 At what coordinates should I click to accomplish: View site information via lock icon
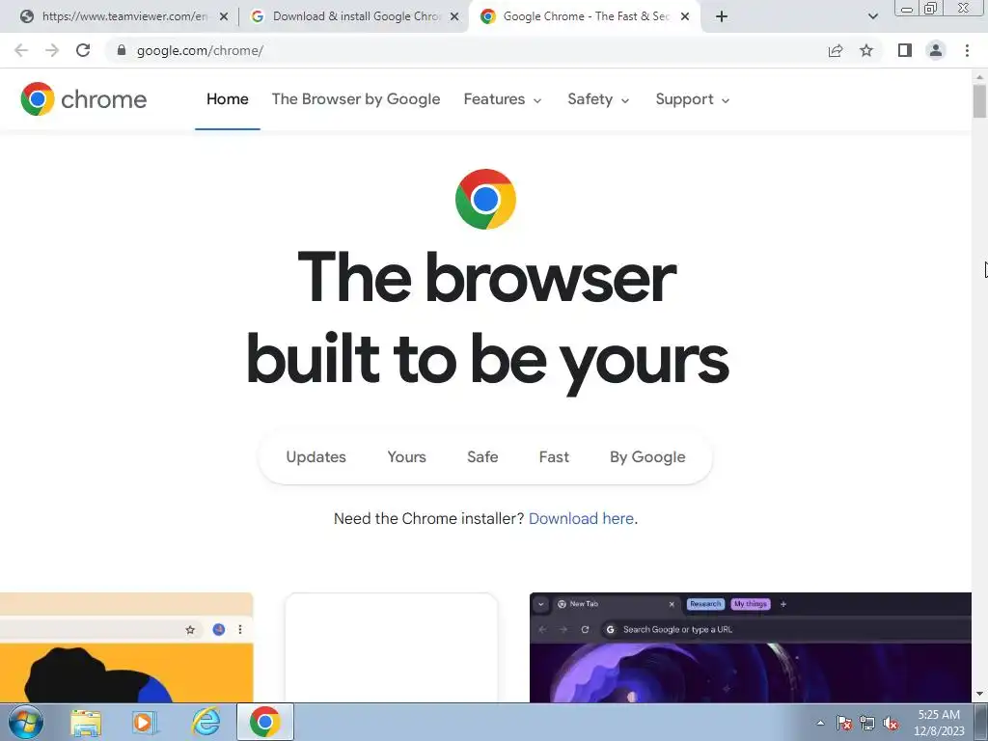point(122,50)
